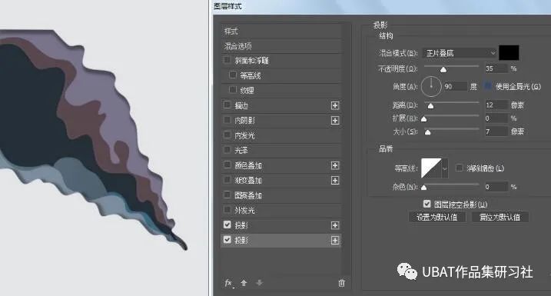Click the plus icon on the highlighted 投影 row

(x=335, y=241)
